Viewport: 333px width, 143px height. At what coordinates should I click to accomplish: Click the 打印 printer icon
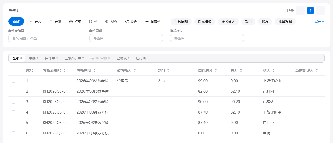point(71,22)
